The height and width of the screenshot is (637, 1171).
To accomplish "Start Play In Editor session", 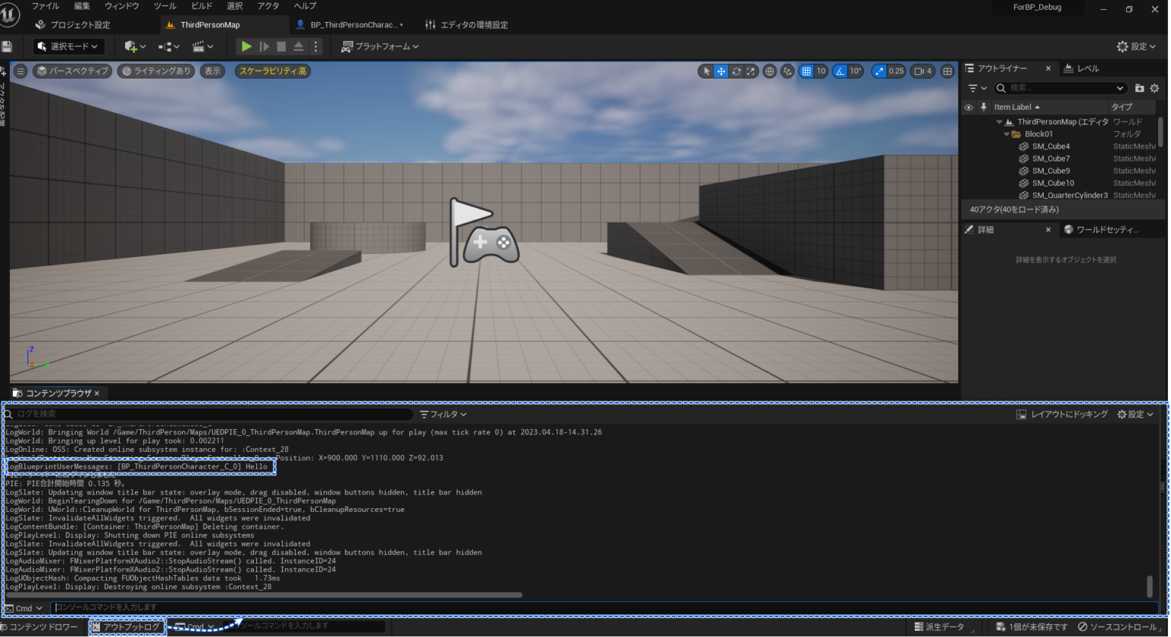I will coord(245,46).
